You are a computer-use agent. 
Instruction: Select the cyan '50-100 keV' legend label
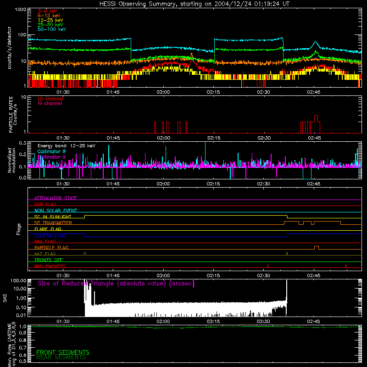pos(52,29)
